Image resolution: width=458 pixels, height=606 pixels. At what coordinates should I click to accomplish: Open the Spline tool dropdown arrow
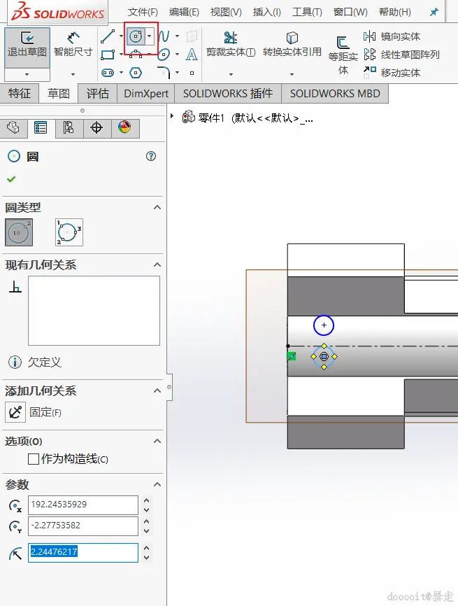(177, 36)
